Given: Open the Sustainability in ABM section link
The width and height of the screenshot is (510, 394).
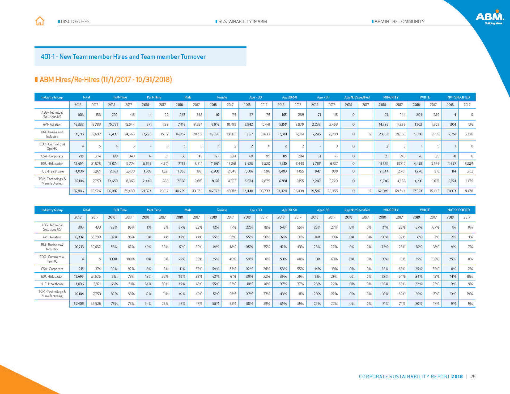Looking at the screenshot, I should coord(243,22).
